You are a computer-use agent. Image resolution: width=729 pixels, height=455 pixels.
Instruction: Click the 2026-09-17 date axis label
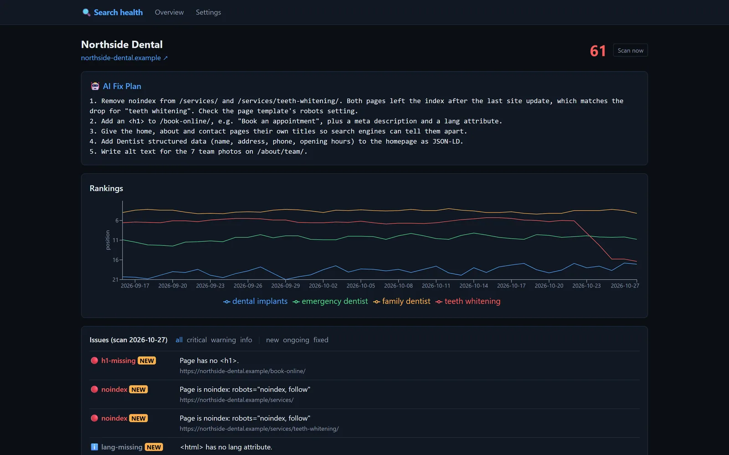pyautogui.click(x=135, y=286)
